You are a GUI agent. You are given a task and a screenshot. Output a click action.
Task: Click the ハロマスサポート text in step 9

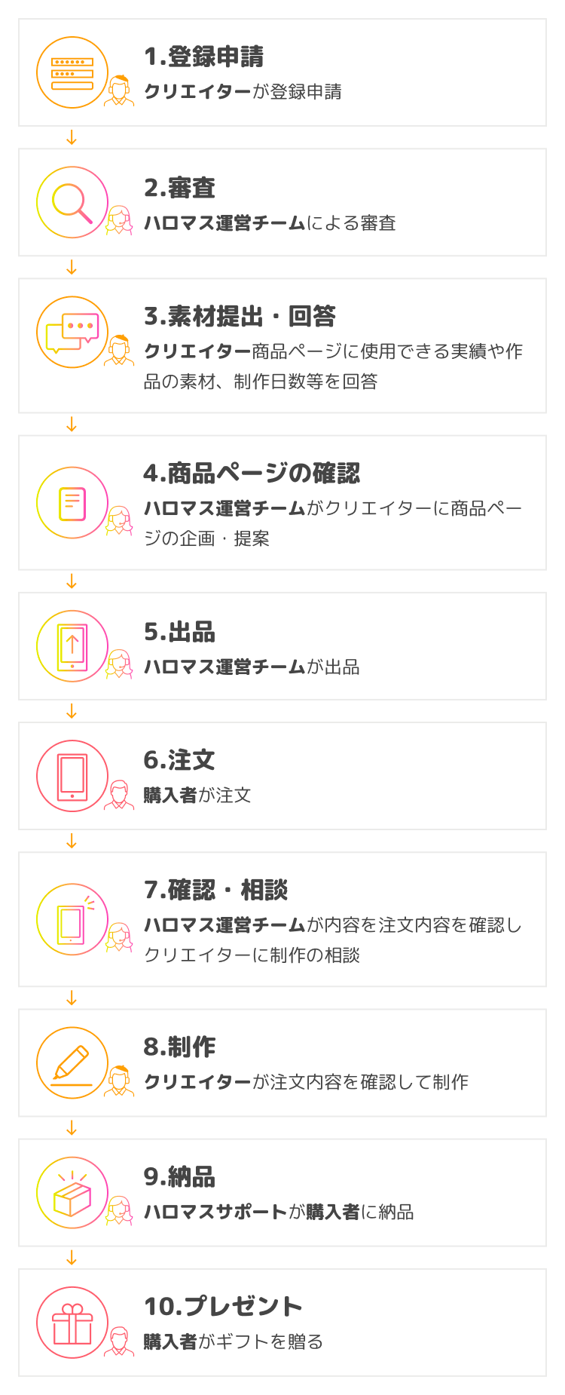(215, 1212)
